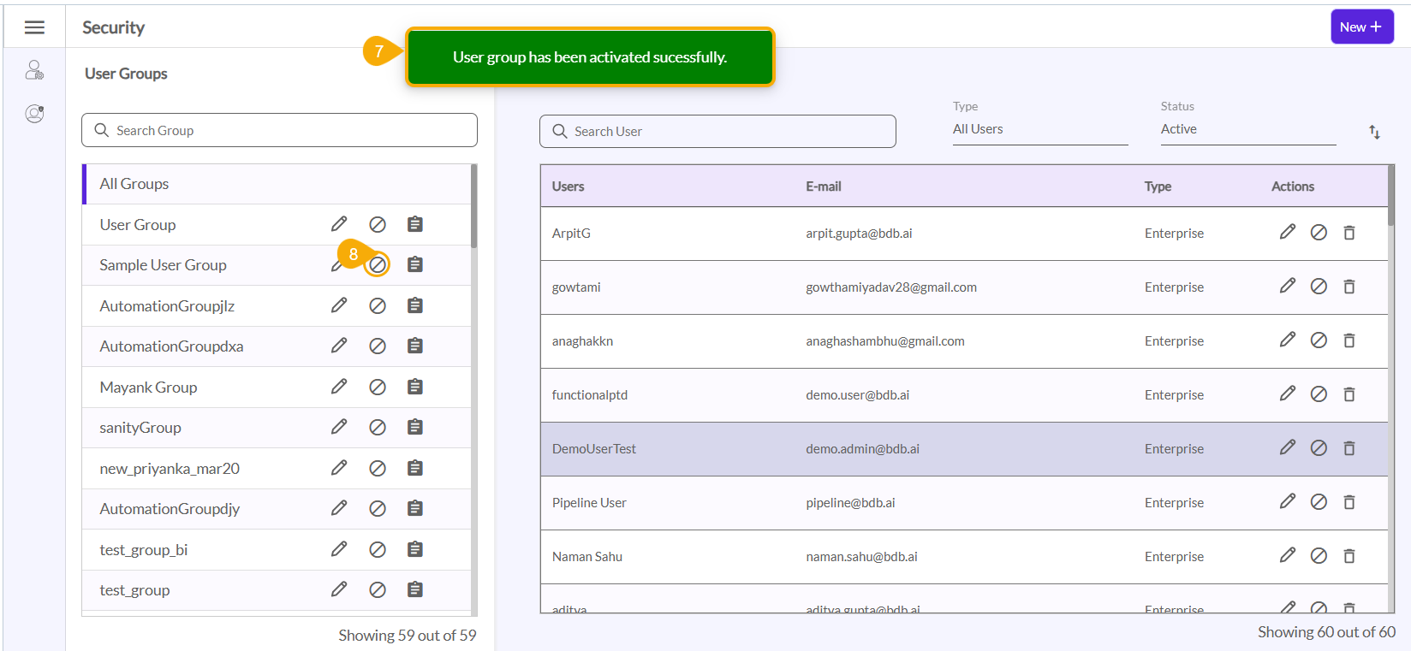Screen dimensions: 1411x651
Task: Edit the User Group entry
Action: (339, 224)
